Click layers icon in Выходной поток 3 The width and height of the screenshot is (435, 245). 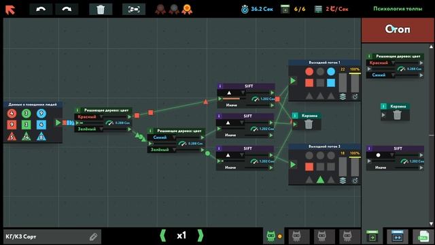click(343, 180)
